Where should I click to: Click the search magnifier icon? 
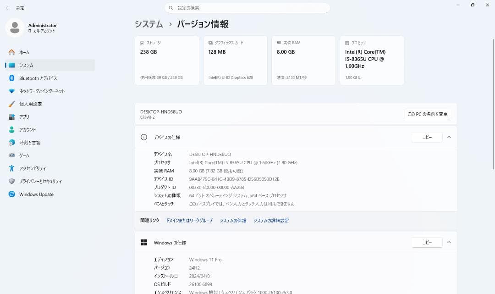(171, 8)
